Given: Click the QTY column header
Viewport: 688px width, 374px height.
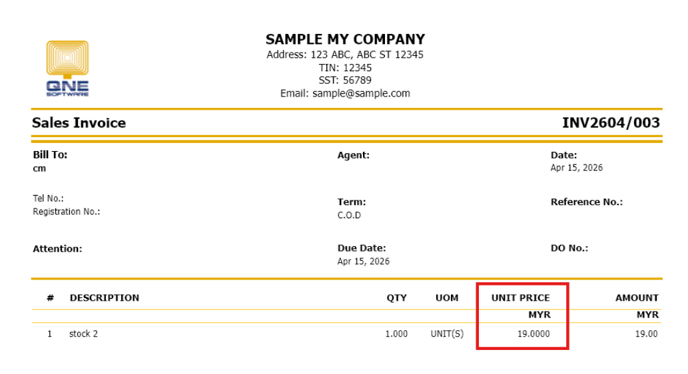Looking at the screenshot, I should click(x=396, y=298).
